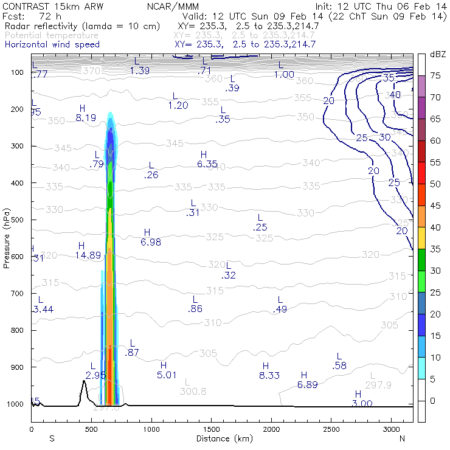This screenshot has width=450, height=450.
Task: Click the "S" south marker below x-axis
Action: [x=52, y=438]
